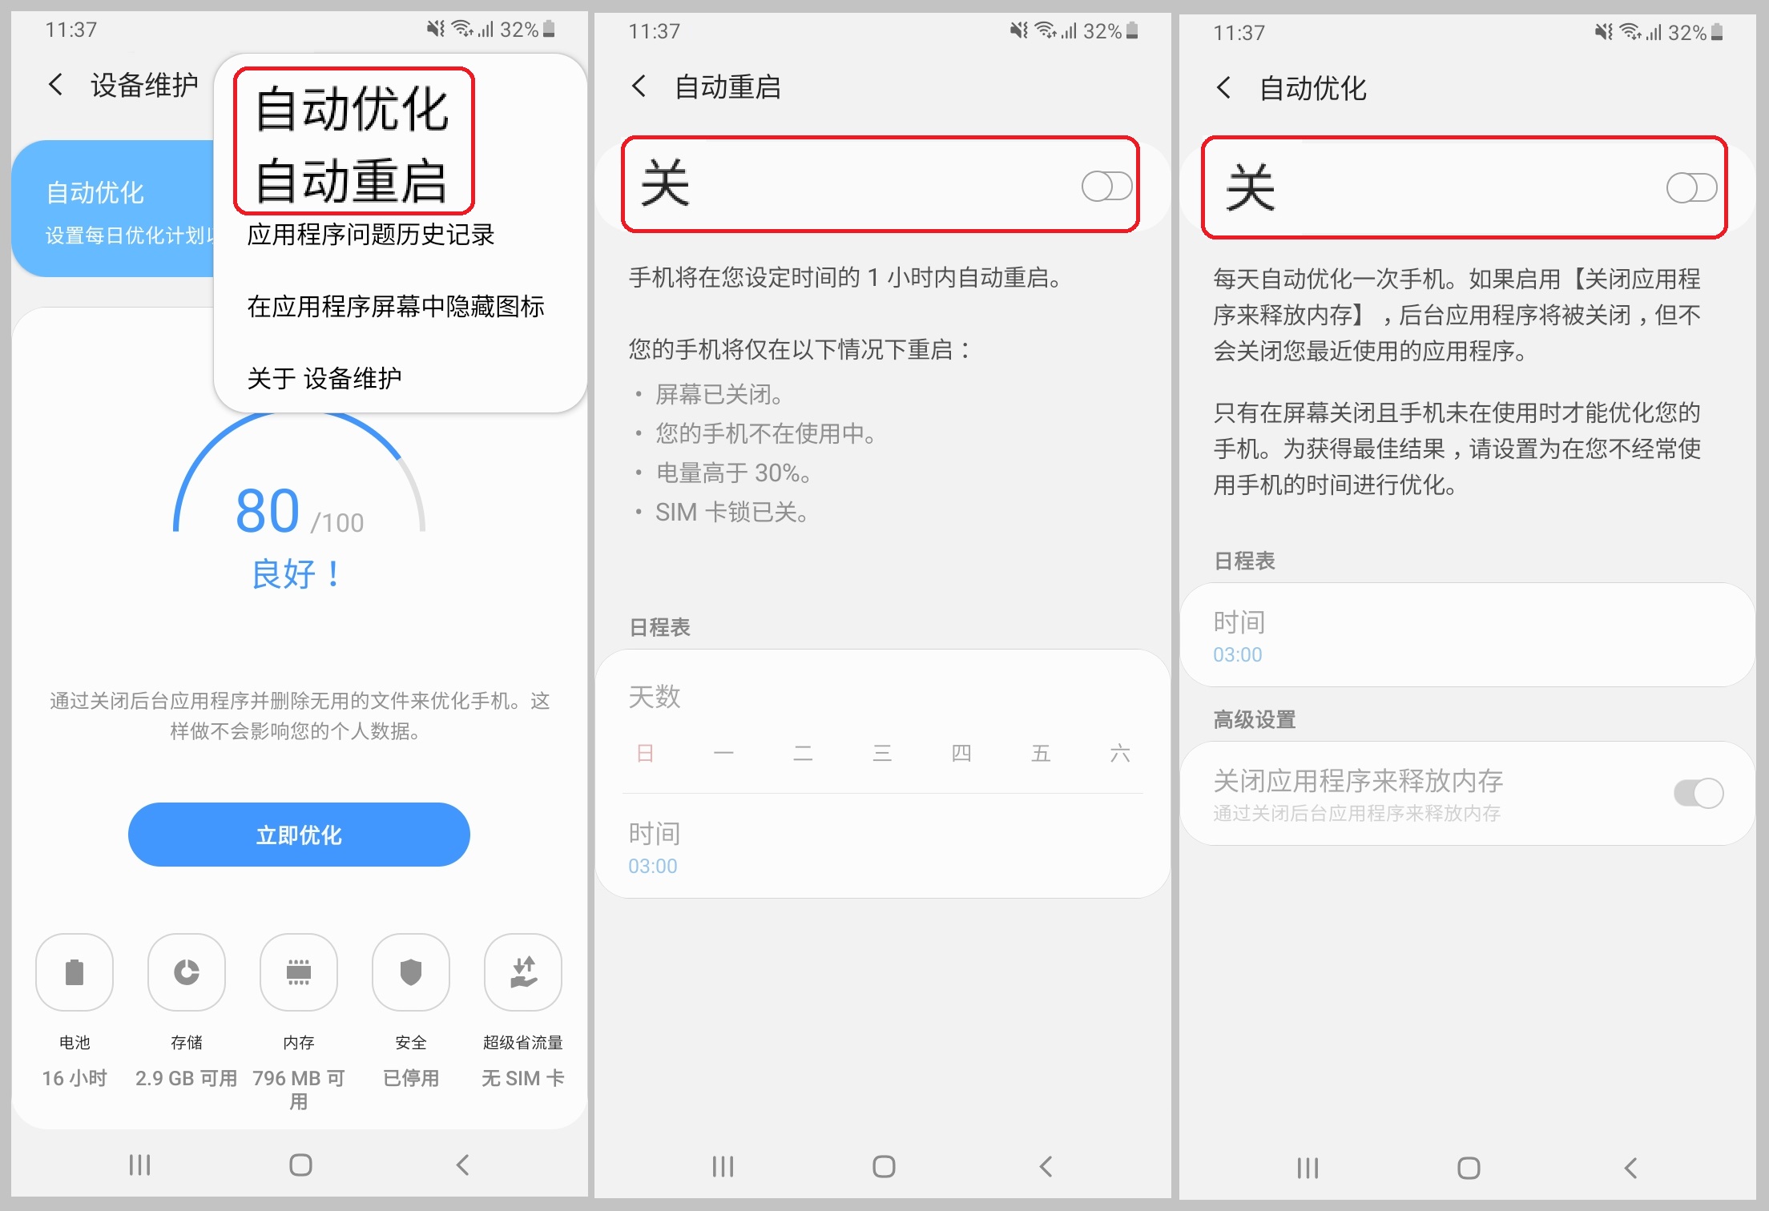Tap home button in 设备维护 screen
1769x1211 pixels.
click(300, 1165)
